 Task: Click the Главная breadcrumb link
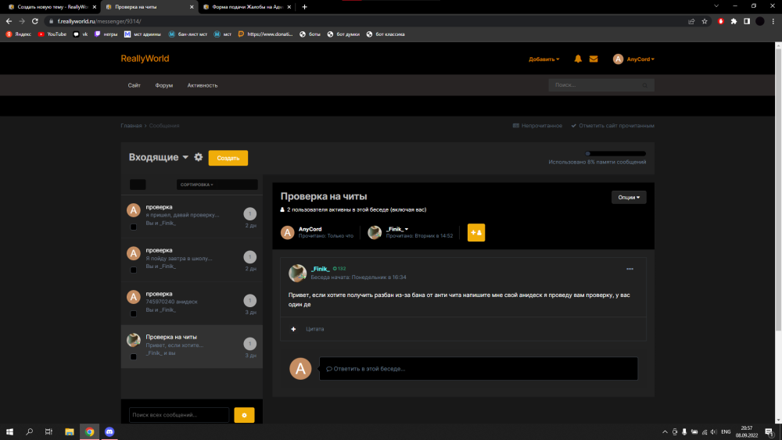point(131,126)
